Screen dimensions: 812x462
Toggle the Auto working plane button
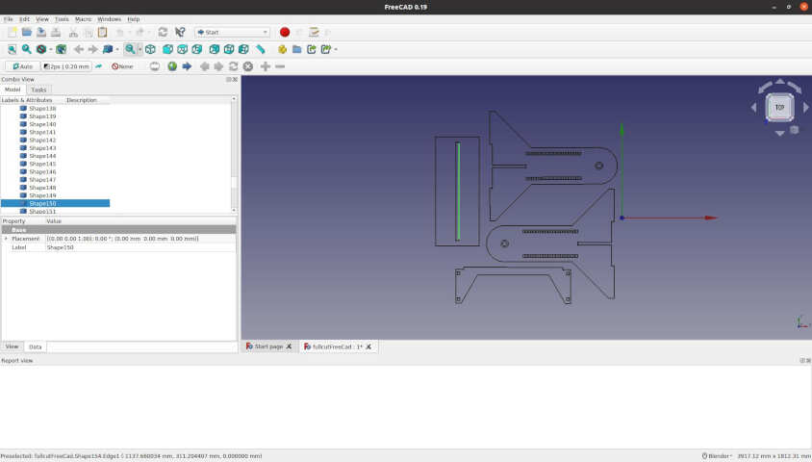22,66
